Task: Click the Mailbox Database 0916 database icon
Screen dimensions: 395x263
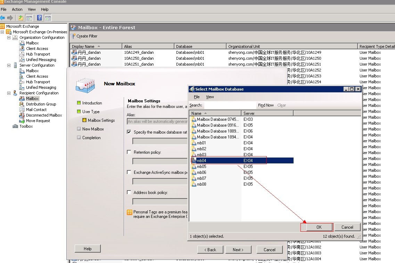Action: click(x=194, y=125)
